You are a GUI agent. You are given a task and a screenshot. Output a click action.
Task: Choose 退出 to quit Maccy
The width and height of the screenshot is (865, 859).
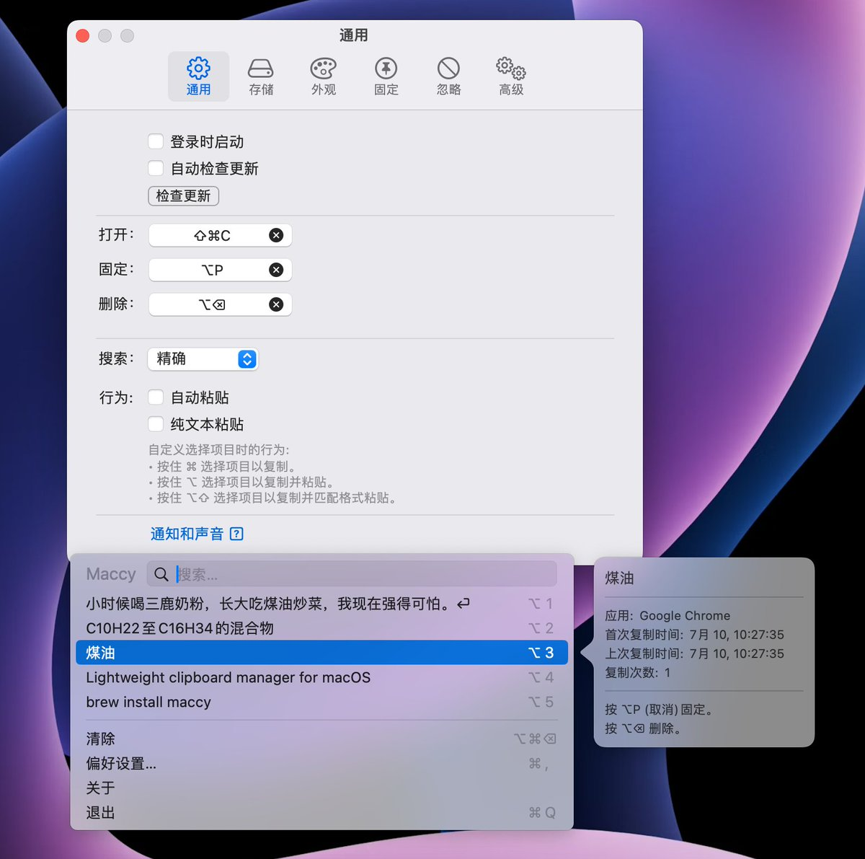click(x=321, y=812)
